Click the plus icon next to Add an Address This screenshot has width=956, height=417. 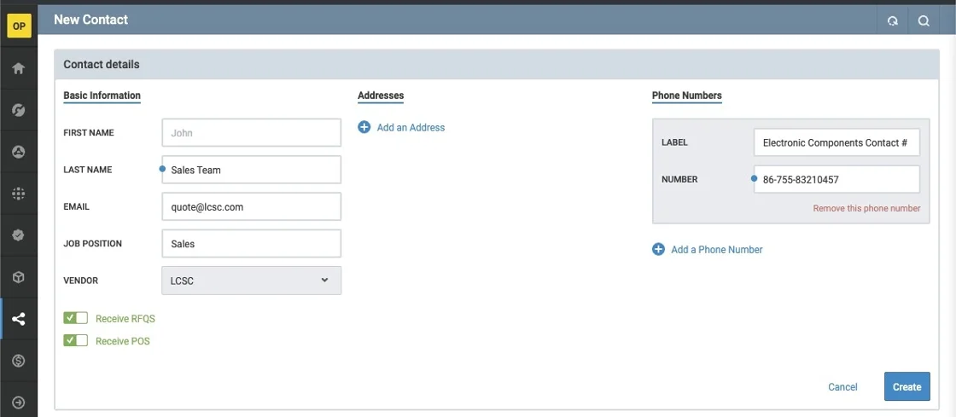click(x=364, y=127)
